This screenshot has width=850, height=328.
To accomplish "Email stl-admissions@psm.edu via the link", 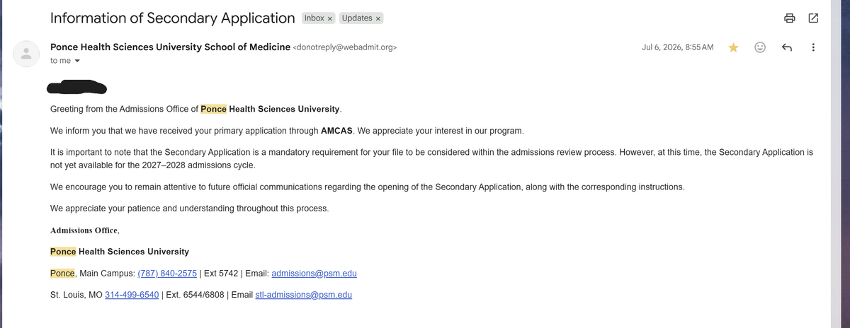I will [x=303, y=295].
